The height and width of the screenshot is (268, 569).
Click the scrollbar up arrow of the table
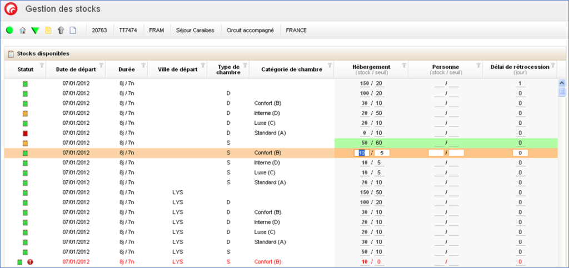pyautogui.click(x=562, y=83)
